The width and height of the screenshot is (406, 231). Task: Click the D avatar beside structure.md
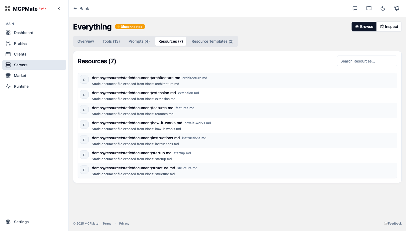click(84, 170)
